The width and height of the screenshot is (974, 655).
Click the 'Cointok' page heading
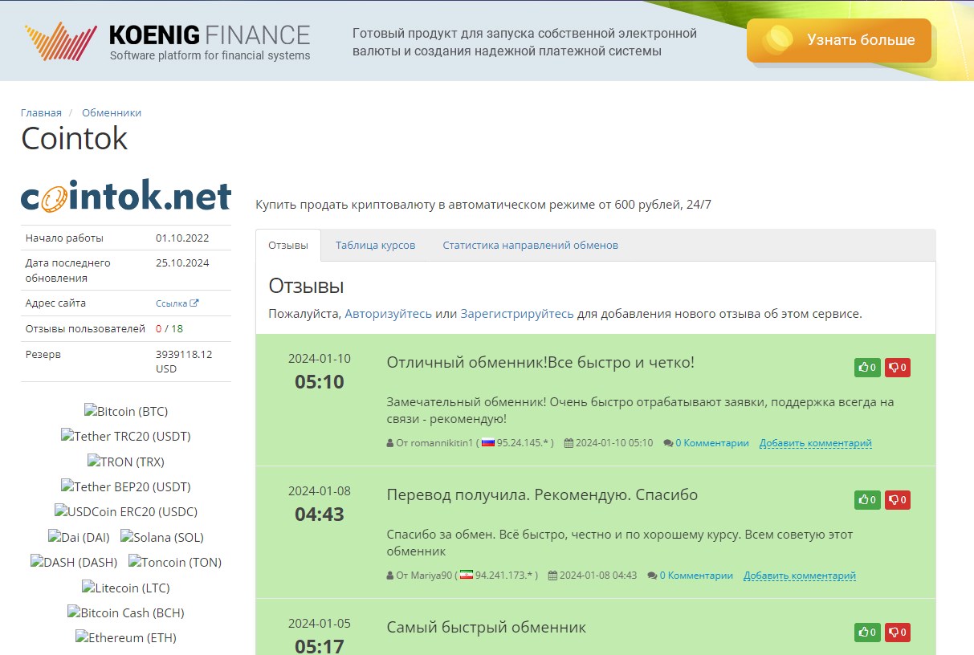pos(75,138)
